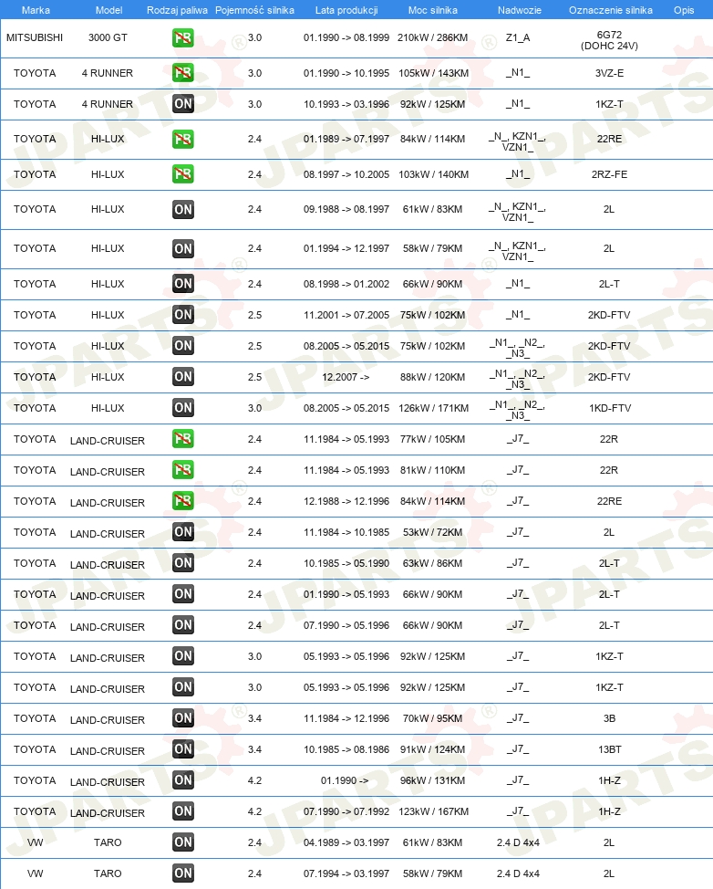The height and width of the screenshot is (889, 713).
Task: Click the 12.2007 -> production date cell
Action: pyautogui.click(x=346, y=376)
